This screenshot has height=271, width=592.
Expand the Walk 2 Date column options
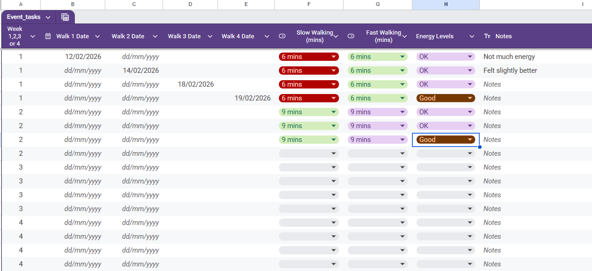(x=155, y=36)
